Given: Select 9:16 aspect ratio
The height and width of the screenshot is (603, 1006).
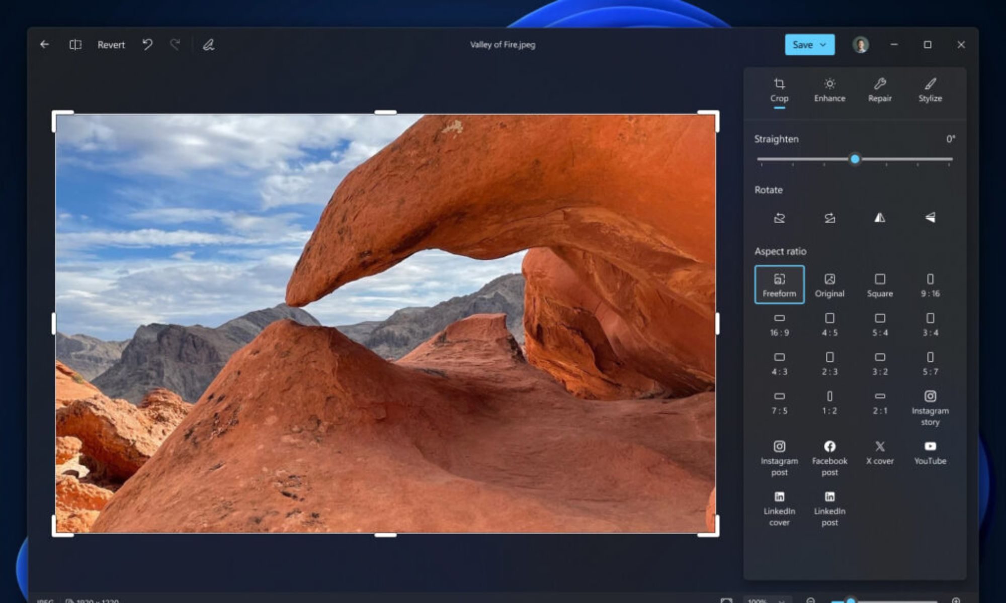Looking at the screenshot, I should (x=930, y=285).
